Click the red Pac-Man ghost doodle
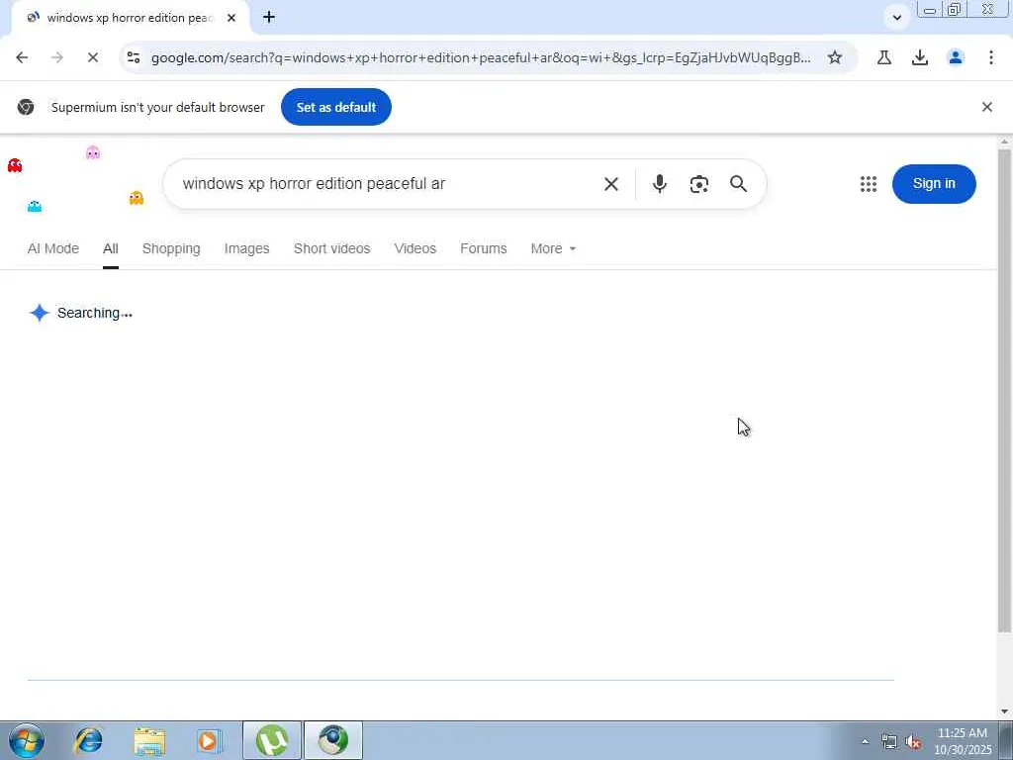 pos(15,166)
